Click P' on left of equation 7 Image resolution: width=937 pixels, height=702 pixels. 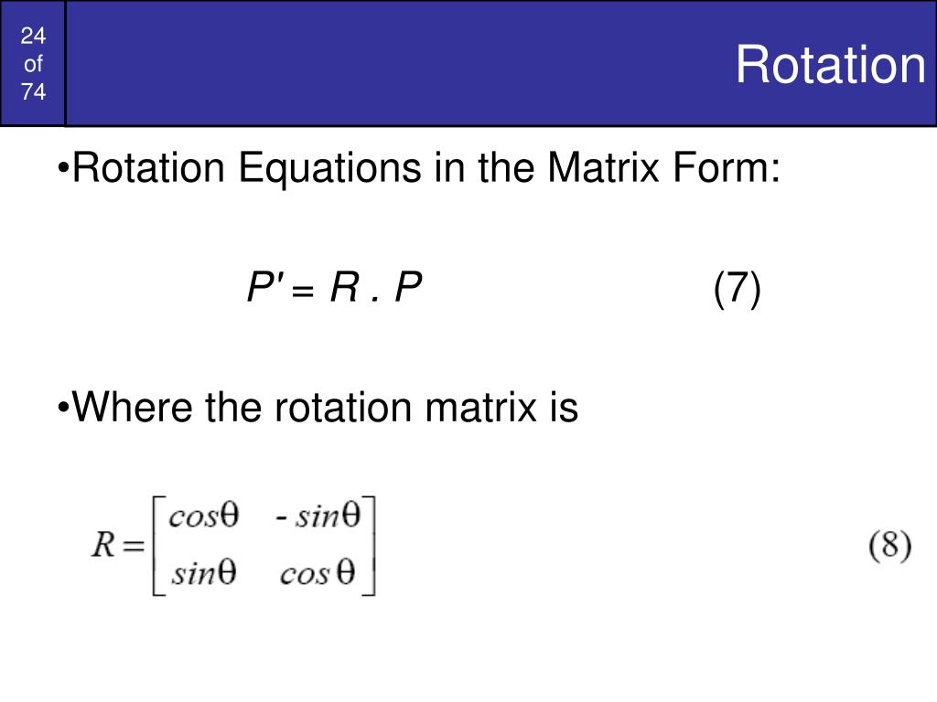[x=264, y=286]
